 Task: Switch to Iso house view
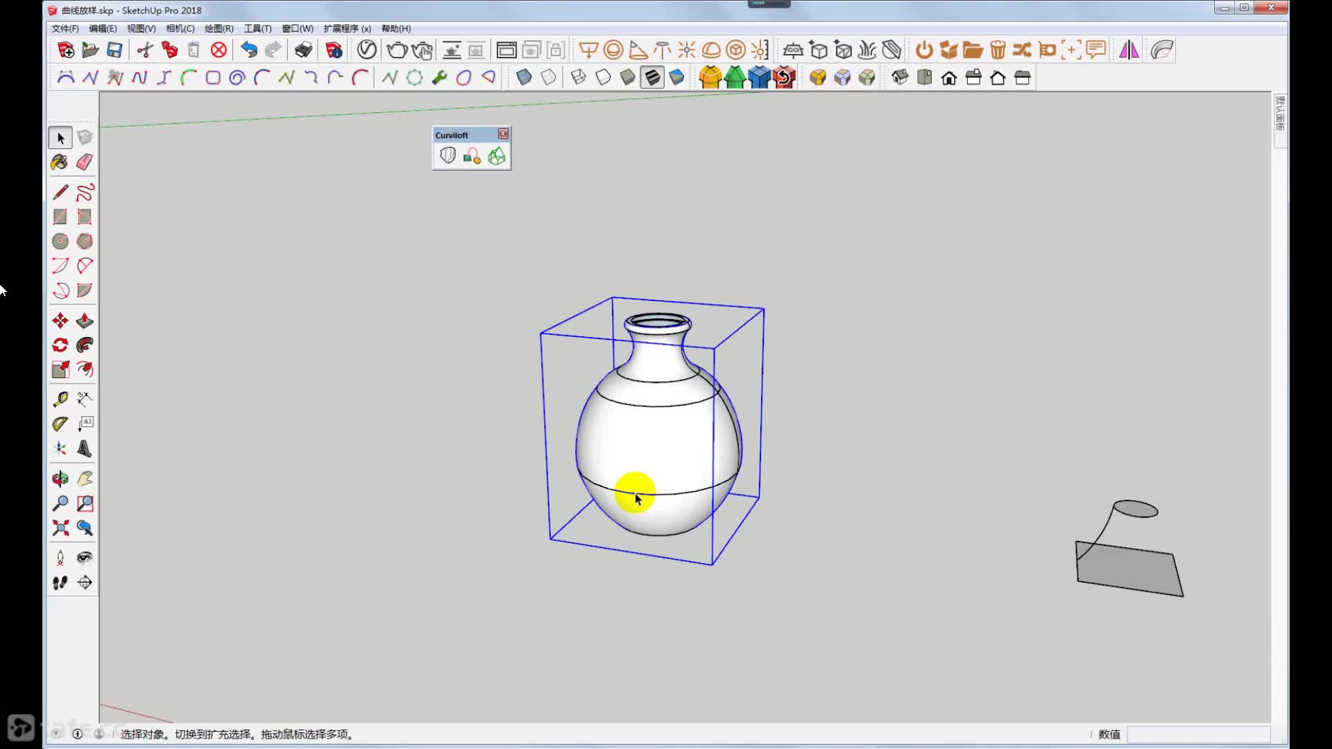(900, 78)
